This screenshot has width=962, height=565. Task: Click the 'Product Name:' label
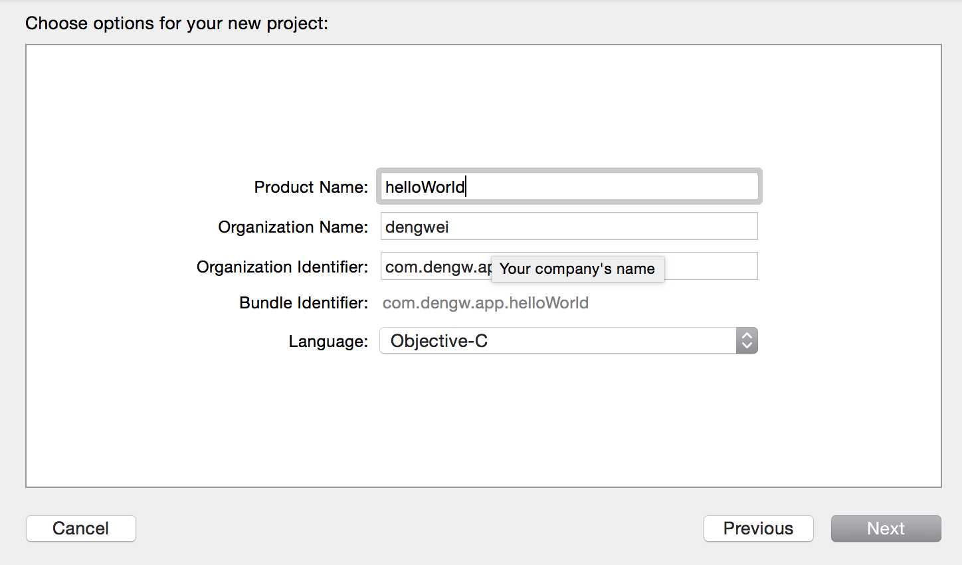point(311,187)
